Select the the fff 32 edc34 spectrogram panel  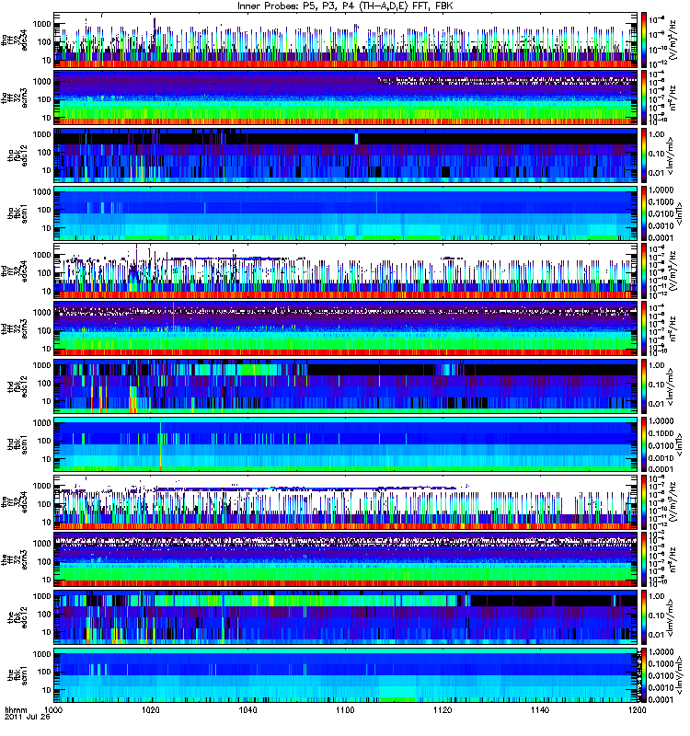346,502
